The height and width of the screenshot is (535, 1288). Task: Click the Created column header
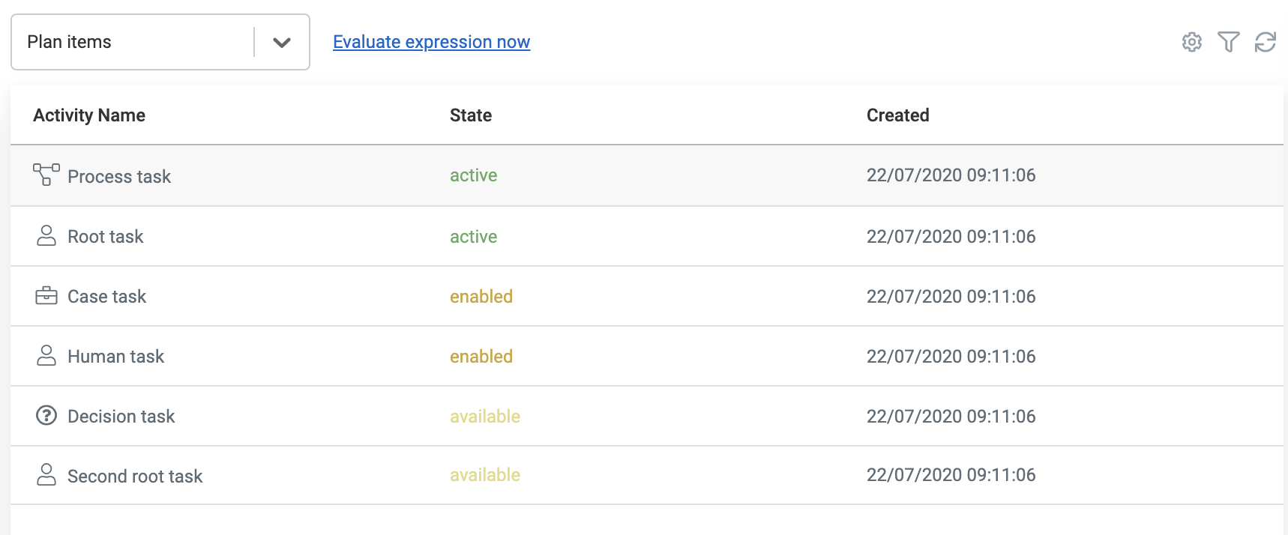[x=897, y=115]
